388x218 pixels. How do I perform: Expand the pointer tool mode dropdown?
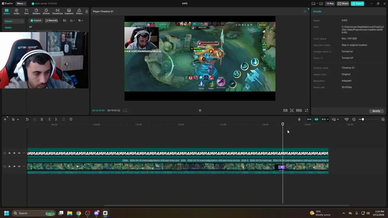(18, 119)
